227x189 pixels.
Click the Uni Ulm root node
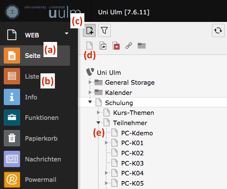109,72
